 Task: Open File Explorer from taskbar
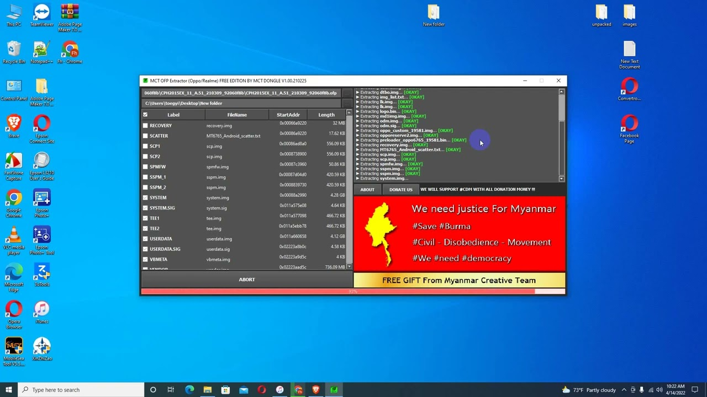(x=207, y=390)
